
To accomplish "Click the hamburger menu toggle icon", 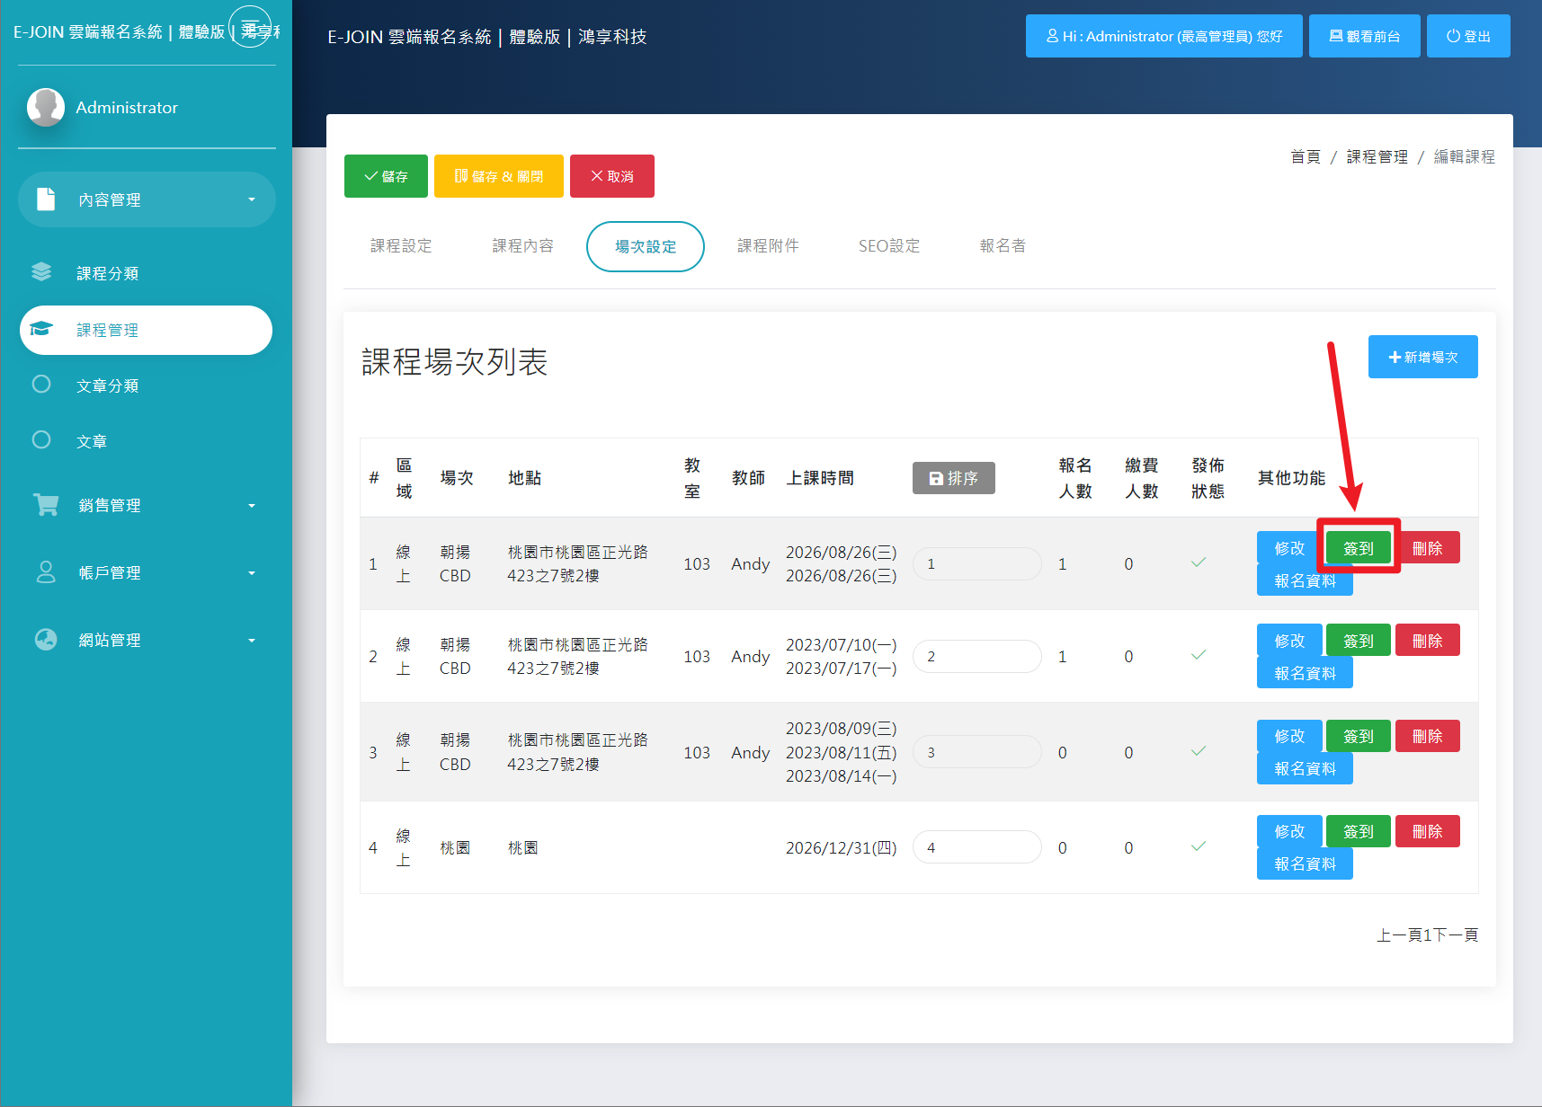I will click(250, 28).
